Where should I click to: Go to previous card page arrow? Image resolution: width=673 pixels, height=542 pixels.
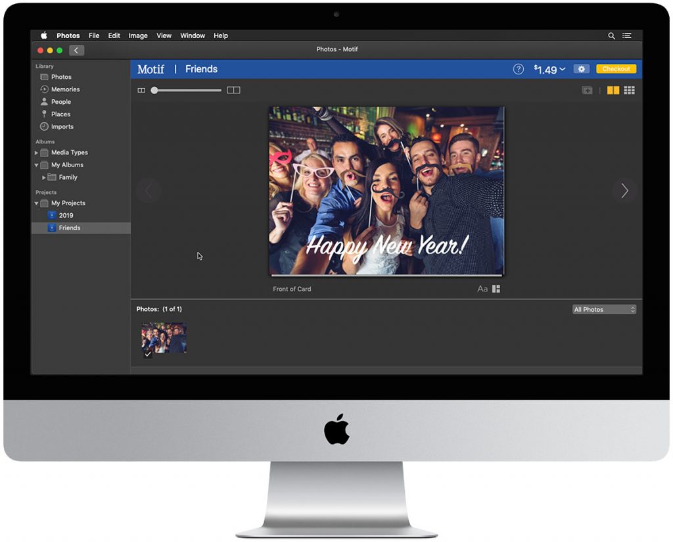tap(149, 190)
